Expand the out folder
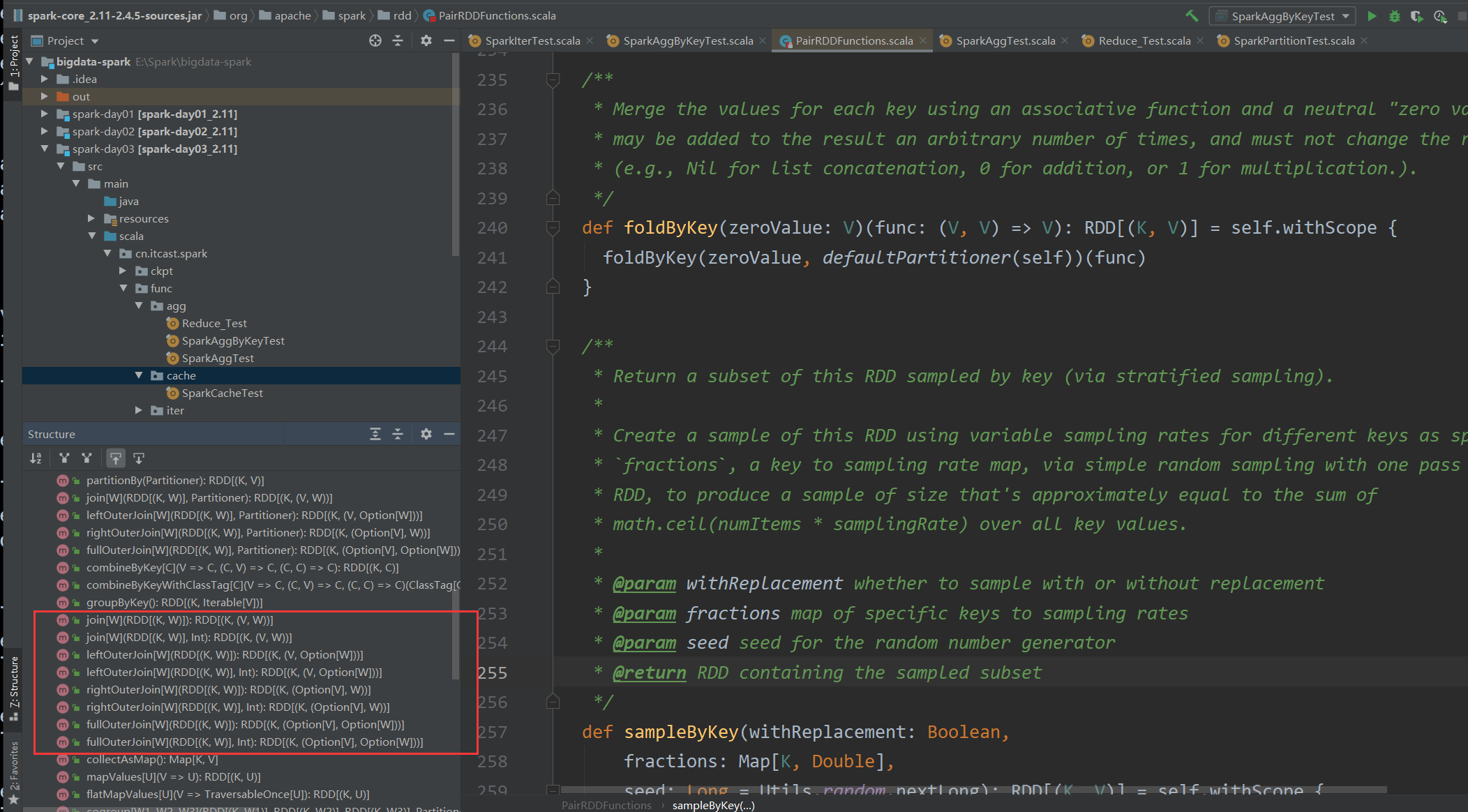The image size is (1468, 812). click(x=45, y=96)
